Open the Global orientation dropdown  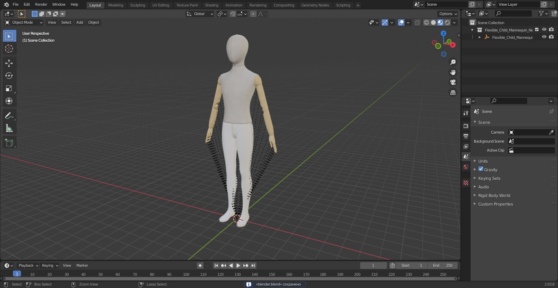[x=200, y=14]
